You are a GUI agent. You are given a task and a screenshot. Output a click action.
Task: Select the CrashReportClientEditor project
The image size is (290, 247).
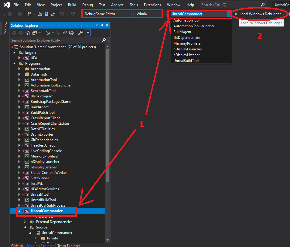pyautogui.click(x=50, y=123)
